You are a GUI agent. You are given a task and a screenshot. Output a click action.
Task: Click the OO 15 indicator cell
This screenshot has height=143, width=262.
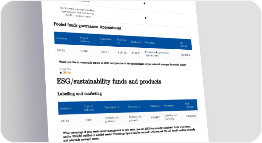(61, 50)
